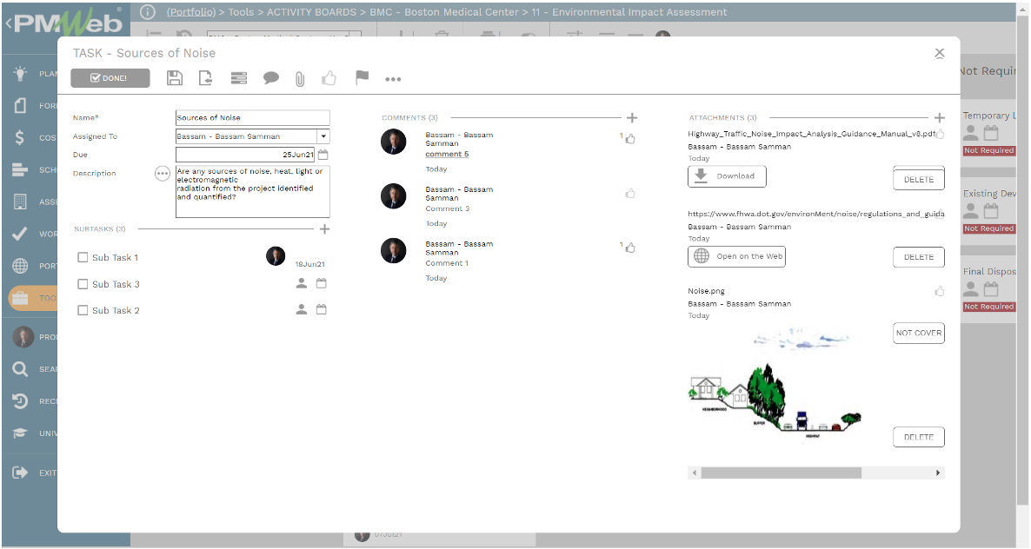Open calendar picker next to Due date
Screen dimensions: 1031x549
click(323, 155)
